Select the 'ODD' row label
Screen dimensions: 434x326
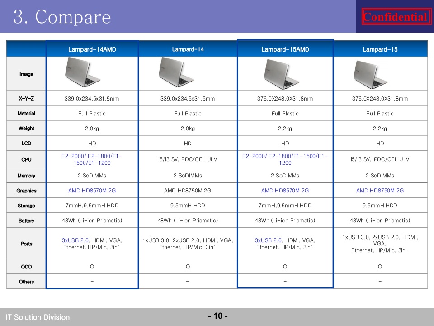click(x=26, y=267)
